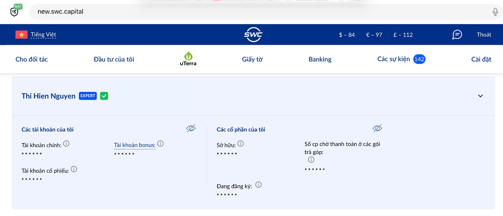This screenshot has height=216, width=503.
Task: Click info icon next to Tài khoản cổ phiếu
Action: pyautogui.click(x=74, y=169)
